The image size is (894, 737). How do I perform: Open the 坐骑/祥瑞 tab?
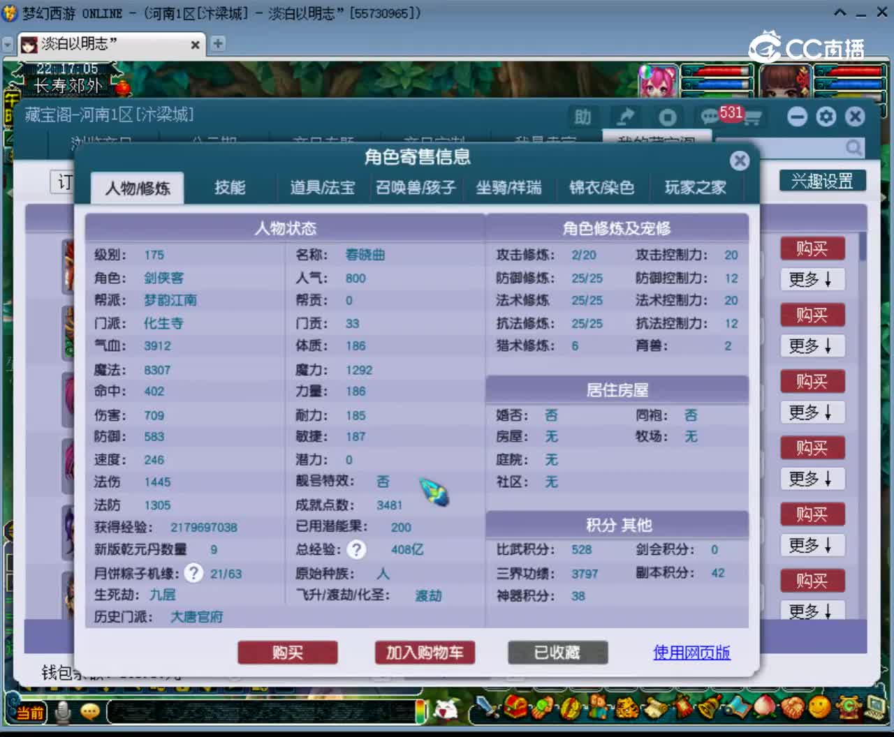coord(508,188)
